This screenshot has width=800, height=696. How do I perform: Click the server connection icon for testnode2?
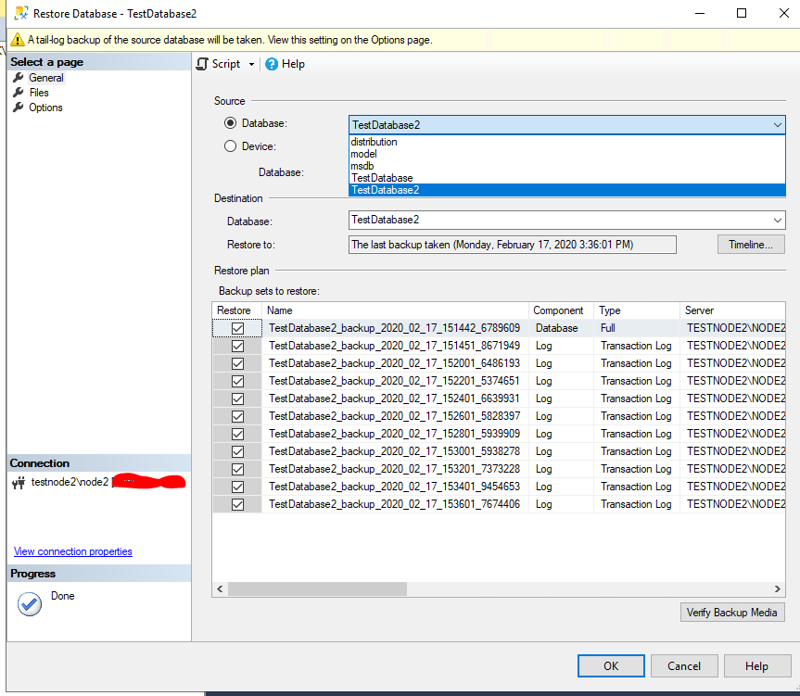point(19,483)
